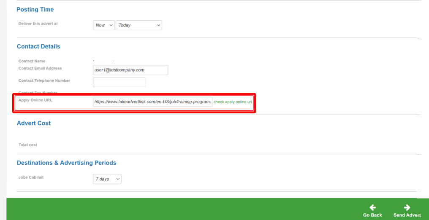This screenshot has width=429, height=220.
Task: Click the Apply Online URL input field
Action: tap(153, 102)
